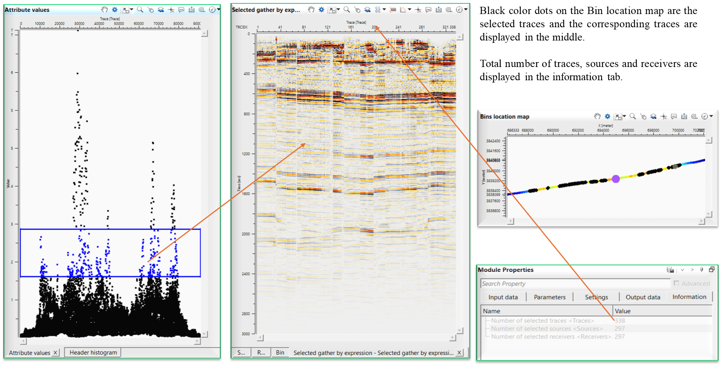Click the measuring tape icon in Bins location map
Screen dimensions: 722x366
(x=694, y=117)
